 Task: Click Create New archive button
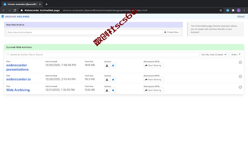pyautogui.click(x=171, y=32)
